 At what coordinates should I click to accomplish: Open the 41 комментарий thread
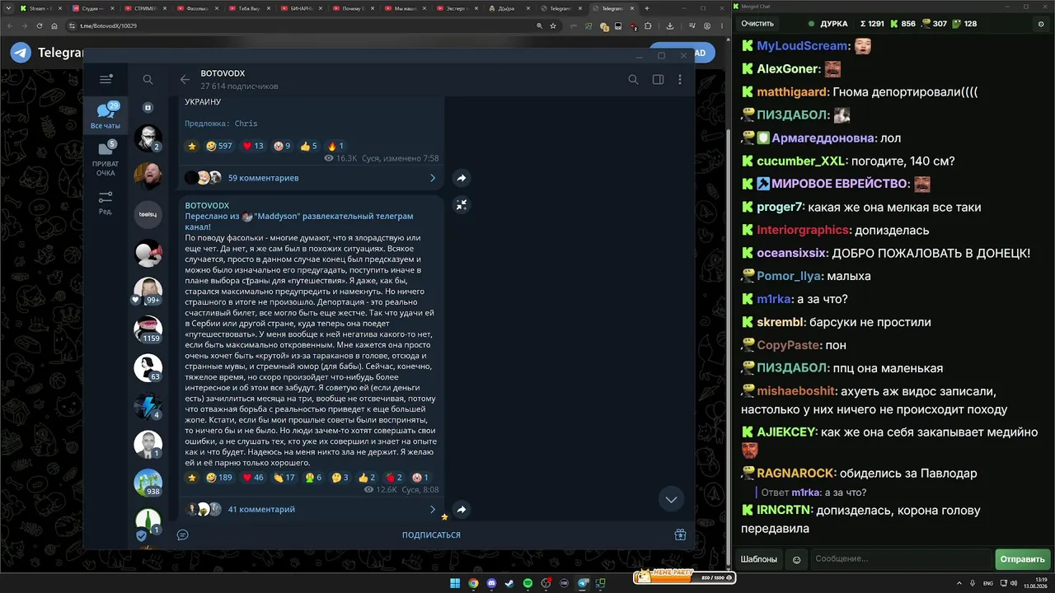pos(261,510)
